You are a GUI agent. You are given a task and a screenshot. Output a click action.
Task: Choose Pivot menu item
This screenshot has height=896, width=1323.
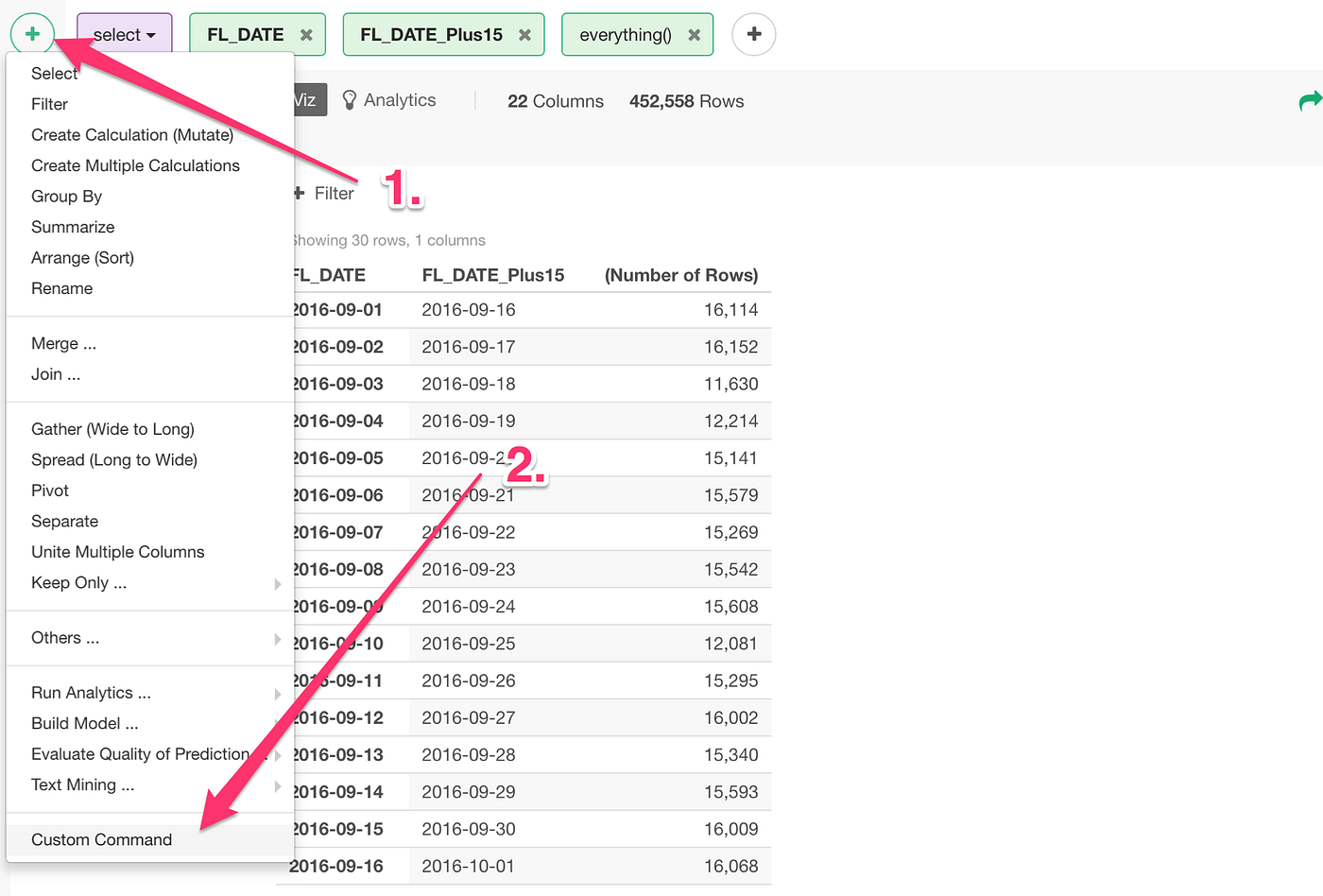[50, 491]
